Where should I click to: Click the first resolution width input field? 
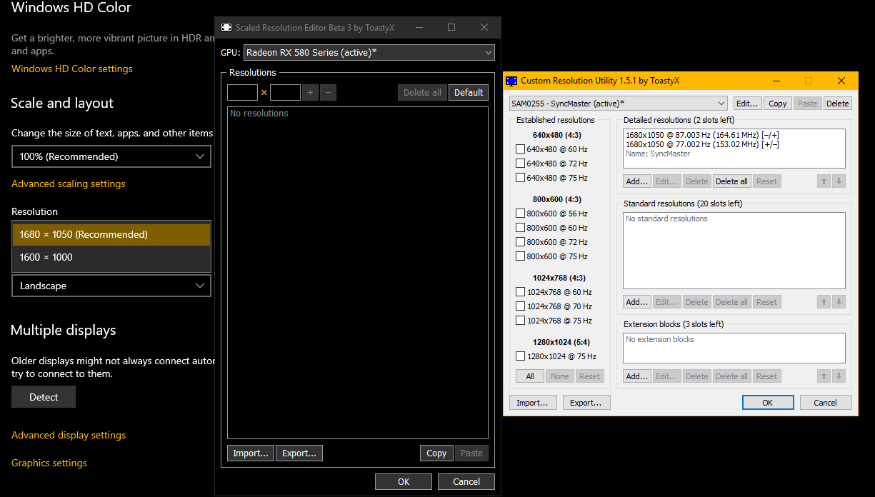242,93
